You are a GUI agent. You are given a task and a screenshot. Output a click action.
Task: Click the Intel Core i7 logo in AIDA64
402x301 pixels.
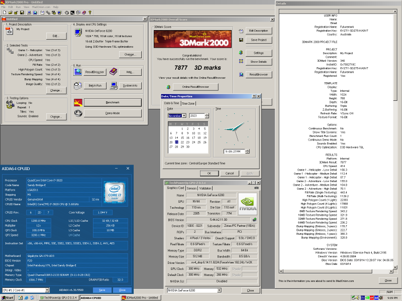tap(115, 192)
